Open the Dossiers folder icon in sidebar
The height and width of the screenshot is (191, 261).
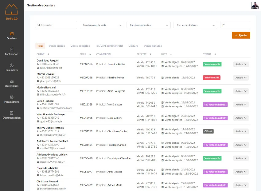click(x=12, y=34)
